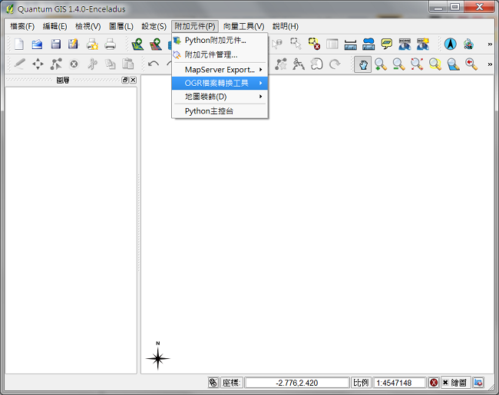Save project with the floppy disk icon
This screenshot has width=499, height=395.
[56, 44]
